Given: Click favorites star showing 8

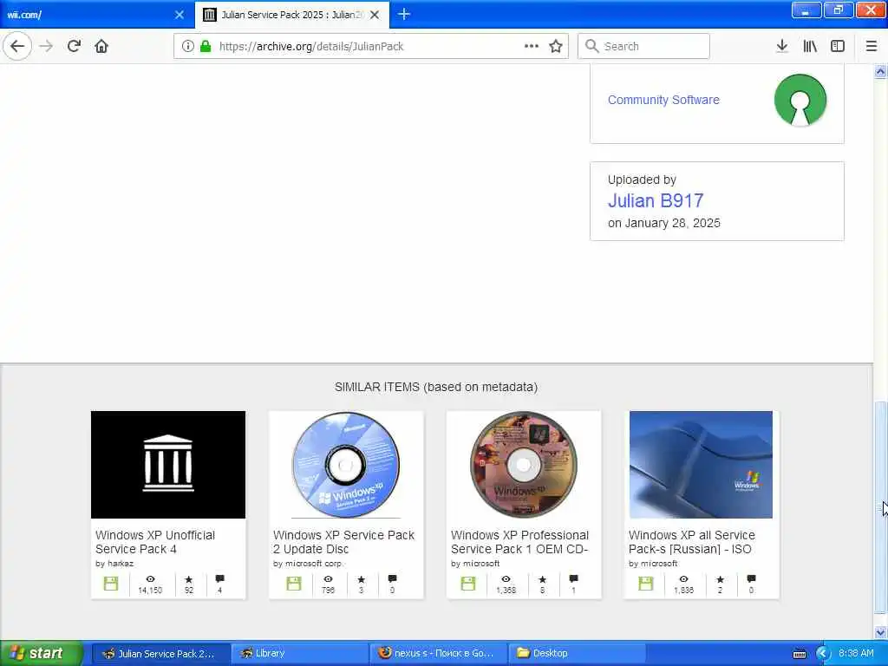Looking at the screenshot, I should click(543, 579).
